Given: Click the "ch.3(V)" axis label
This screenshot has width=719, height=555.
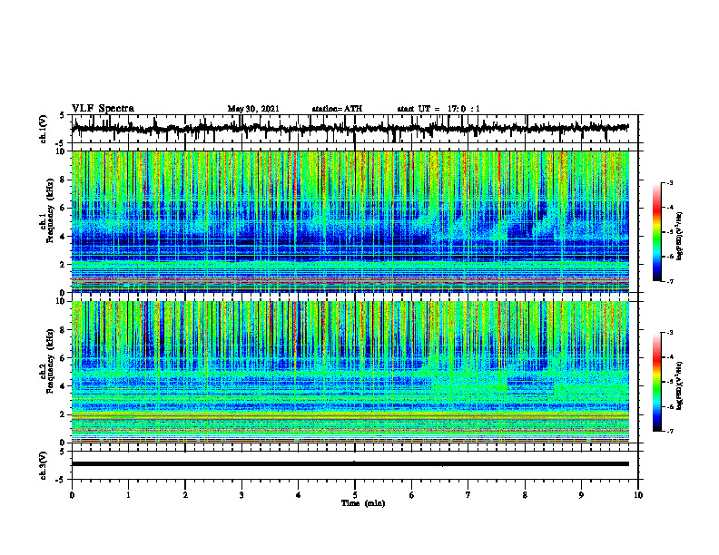Looking at the screenshot, I should pyautogui.click(x=44, y=465).
